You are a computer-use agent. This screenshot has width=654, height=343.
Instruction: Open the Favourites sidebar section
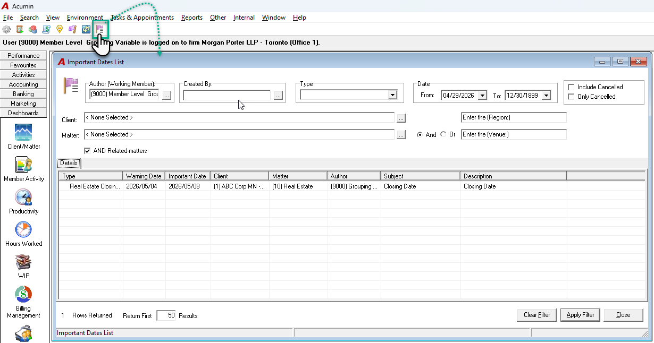tap(23, 65)
